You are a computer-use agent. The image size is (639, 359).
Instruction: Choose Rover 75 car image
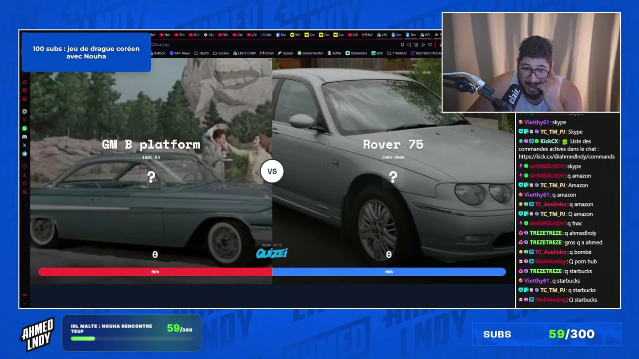coord(393,171)
